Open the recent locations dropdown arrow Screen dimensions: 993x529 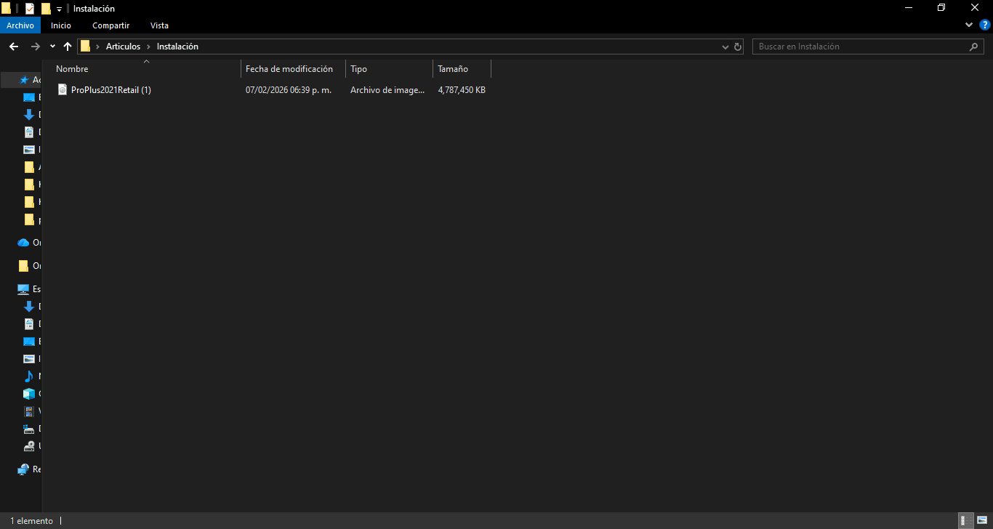click(x=52, y=47)
